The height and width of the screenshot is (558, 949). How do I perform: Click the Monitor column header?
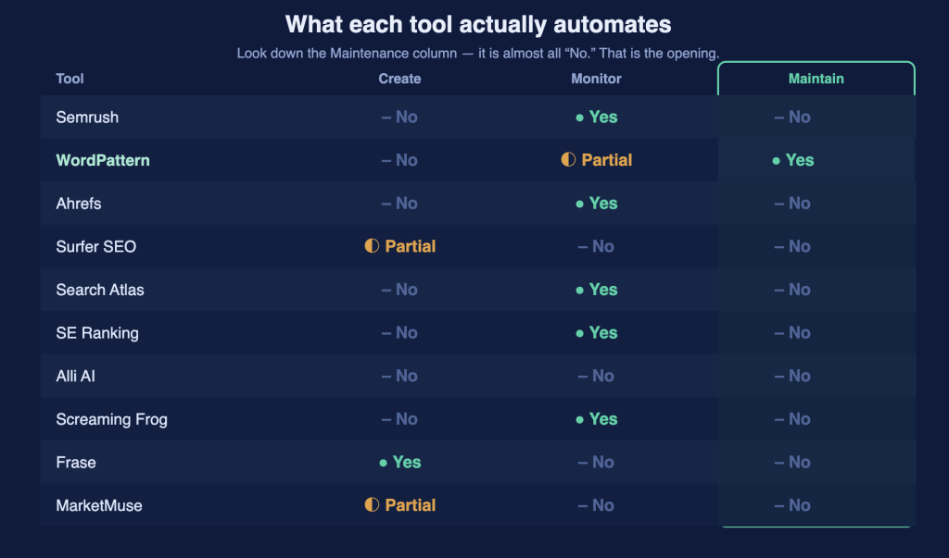[596, 79]
